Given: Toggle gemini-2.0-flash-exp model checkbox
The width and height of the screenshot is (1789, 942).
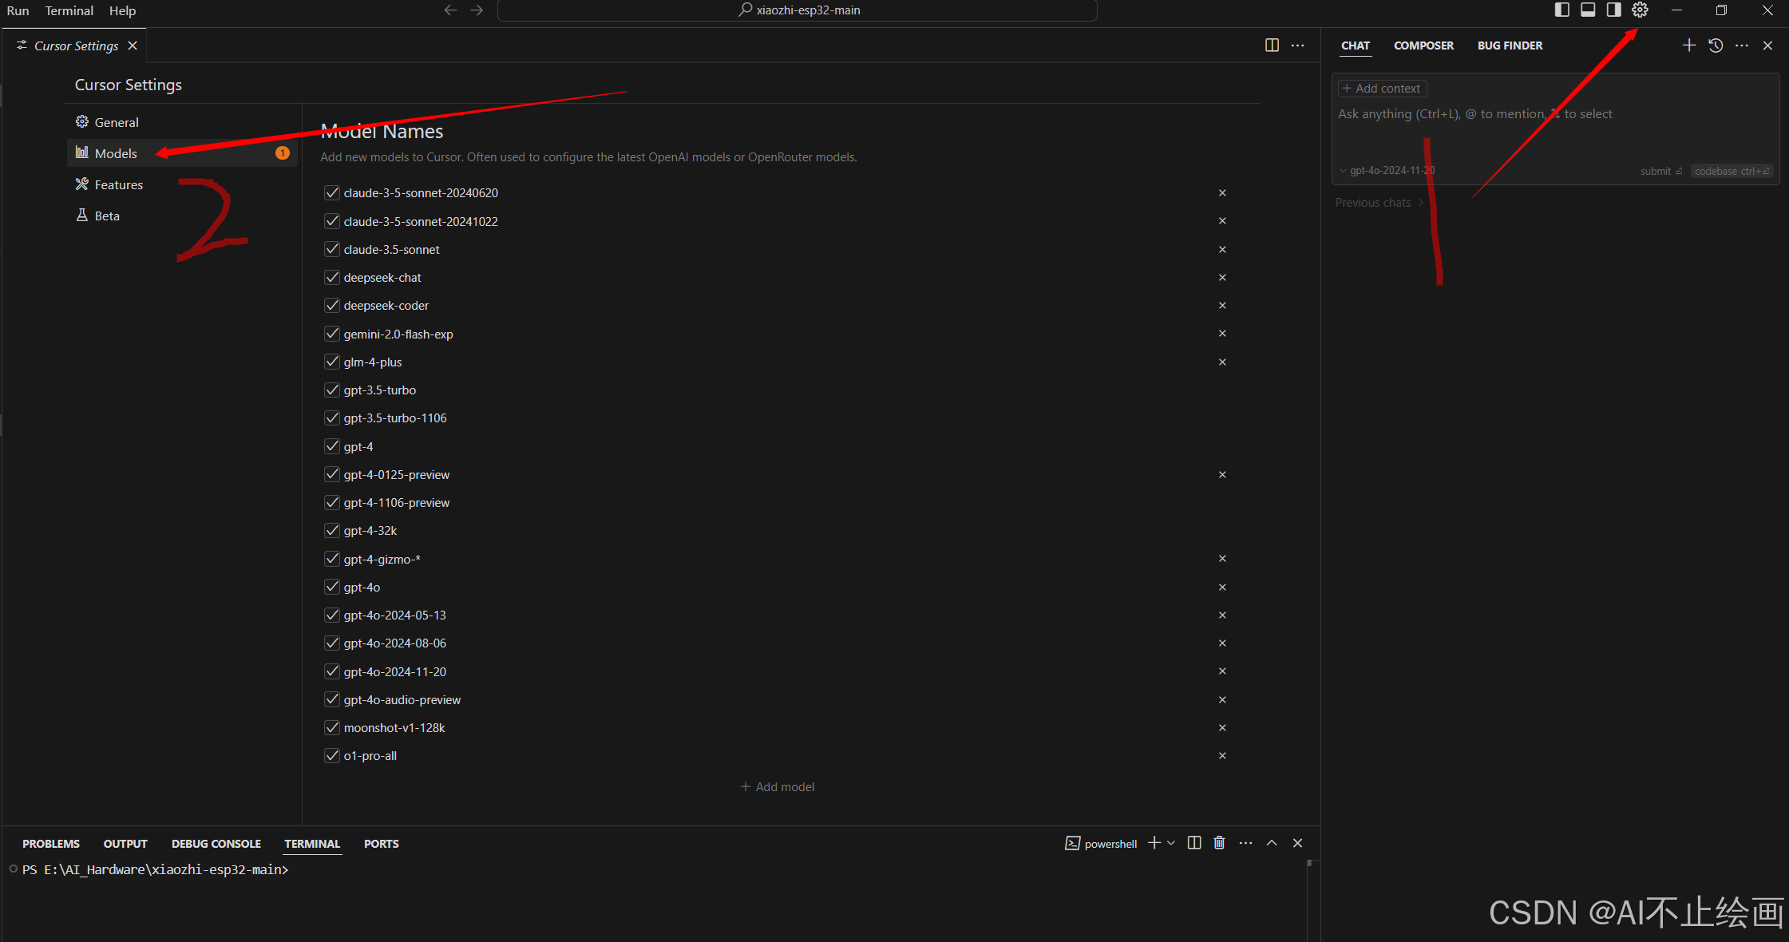Looking at the screenshot, I should 332,334.
